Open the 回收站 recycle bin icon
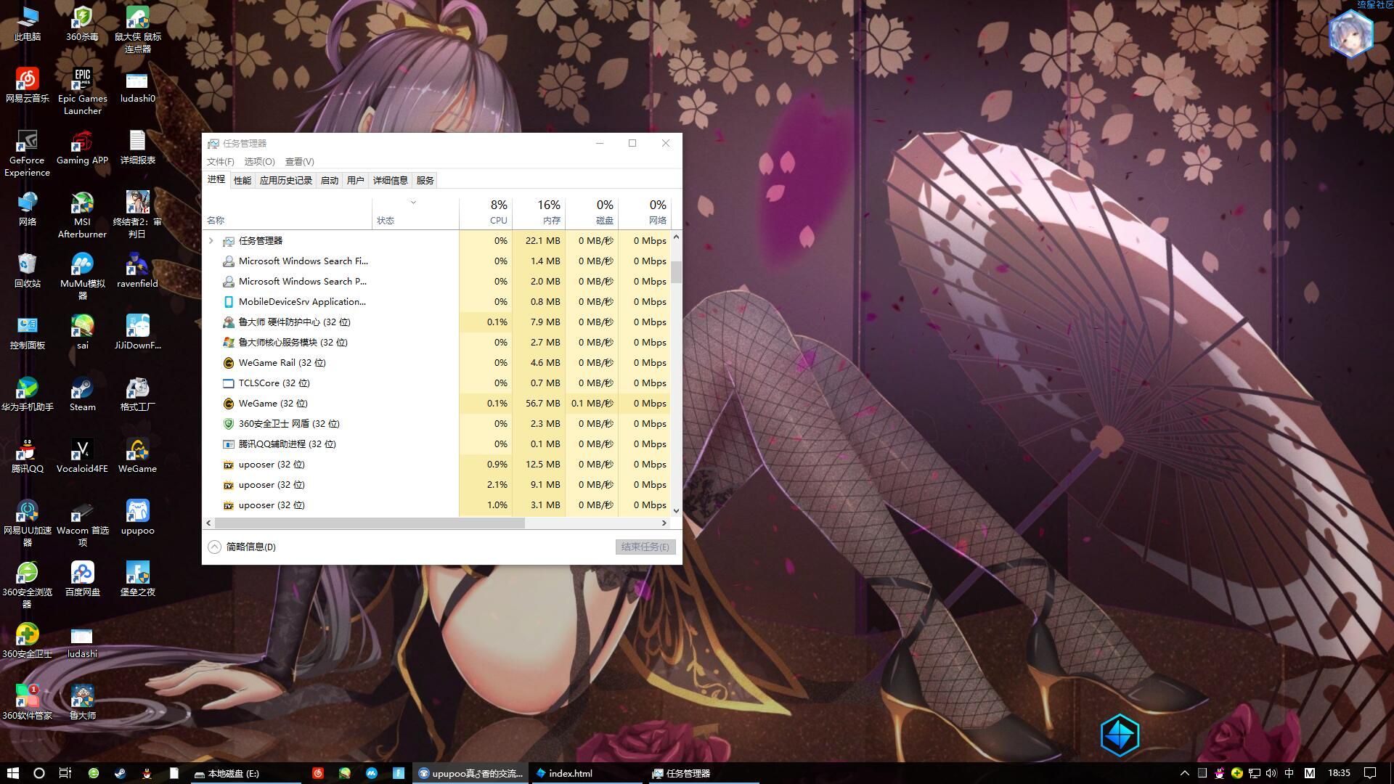 click(x=27, y=270)
